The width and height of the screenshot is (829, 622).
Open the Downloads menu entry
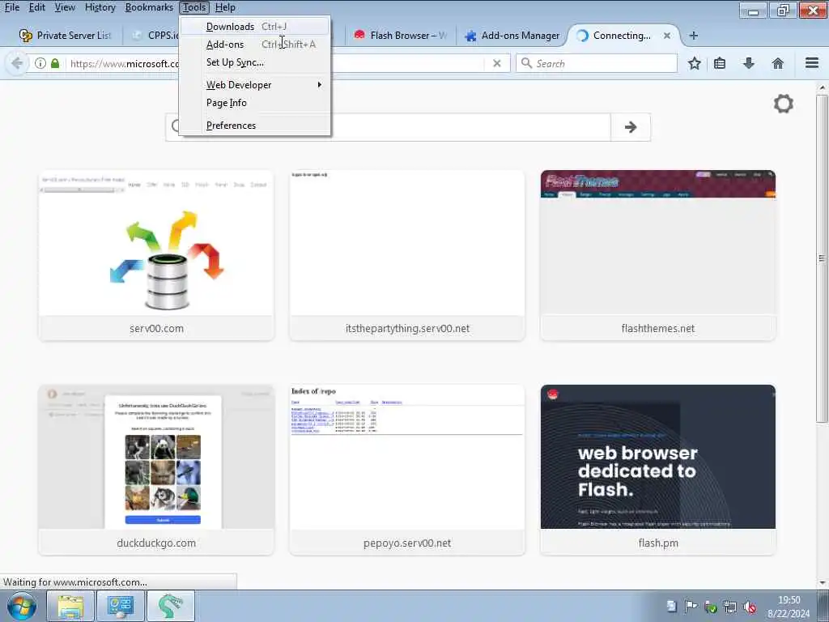(255, 27)
